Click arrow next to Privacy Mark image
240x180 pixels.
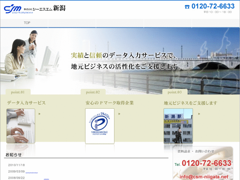pos(120,114)
